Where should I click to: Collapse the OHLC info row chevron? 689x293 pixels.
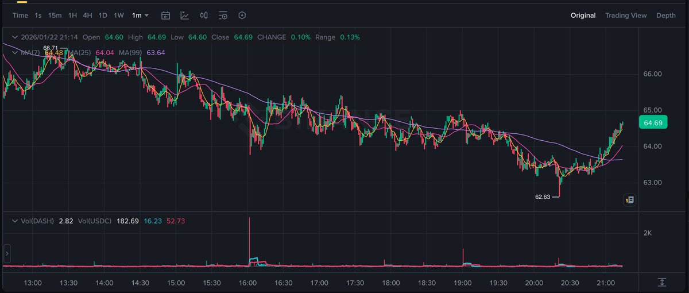tap(15, 37)
